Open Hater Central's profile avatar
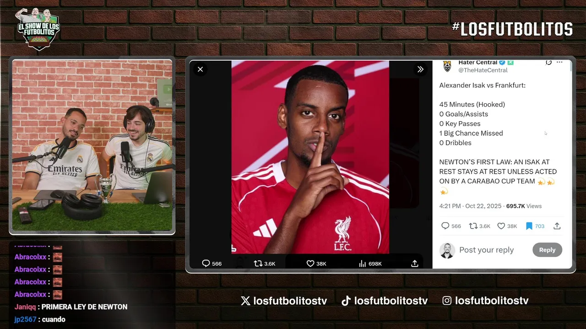 [x=447, y=67]
